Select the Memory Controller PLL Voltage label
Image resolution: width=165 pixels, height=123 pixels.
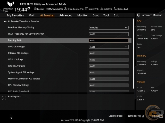(24, 79)
